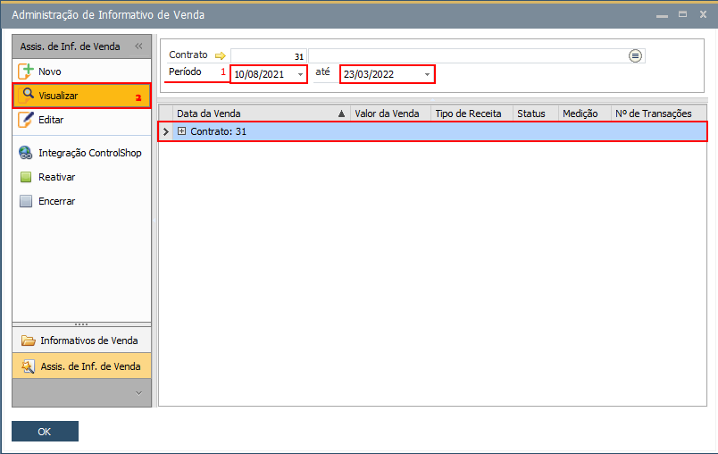Open the start date 10/08/2021 dropdown
This screenshot has width=718, height=454.
click(300, 74)
